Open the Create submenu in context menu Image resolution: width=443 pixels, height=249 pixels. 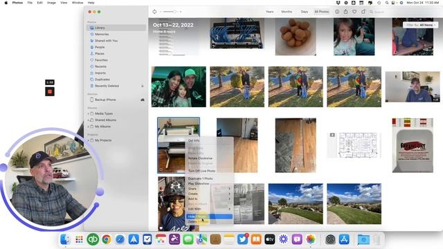coord(209,194)
